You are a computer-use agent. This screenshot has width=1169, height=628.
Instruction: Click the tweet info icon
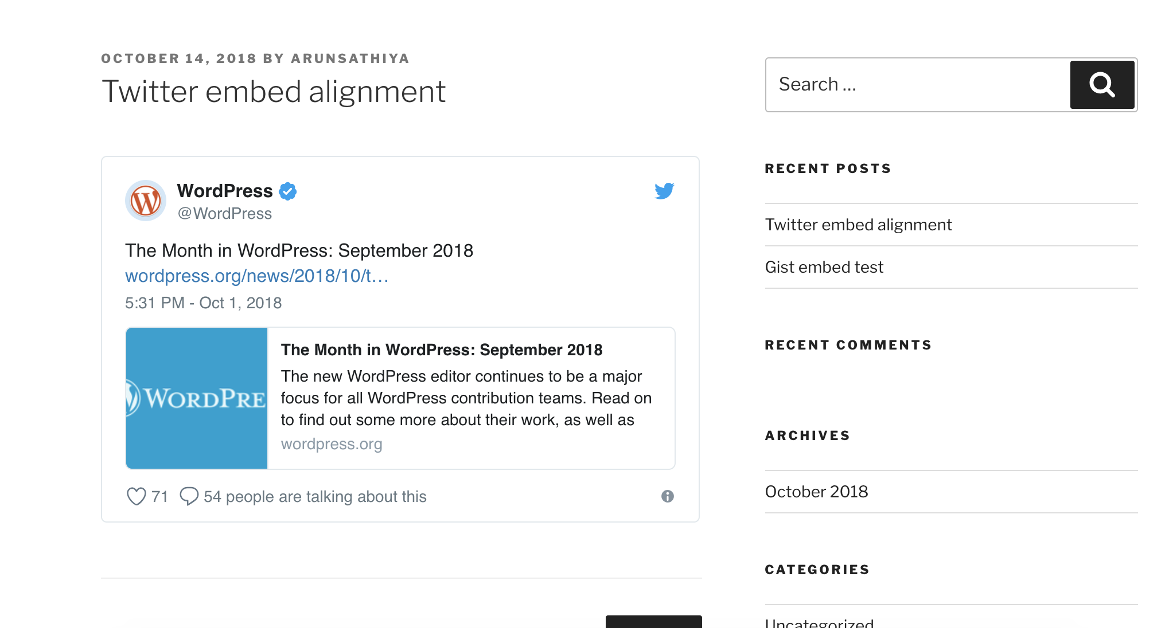click(x=668, y=496)
